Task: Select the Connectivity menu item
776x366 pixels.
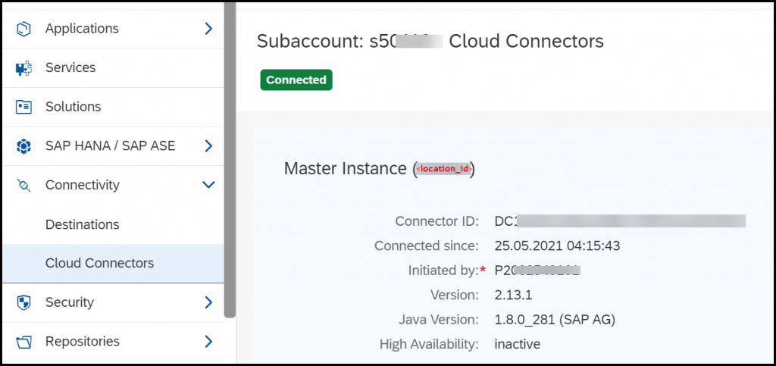Action: (x=113, y=185)
